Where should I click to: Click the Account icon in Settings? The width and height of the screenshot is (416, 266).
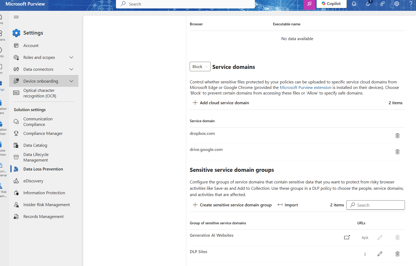coord(16,45)
